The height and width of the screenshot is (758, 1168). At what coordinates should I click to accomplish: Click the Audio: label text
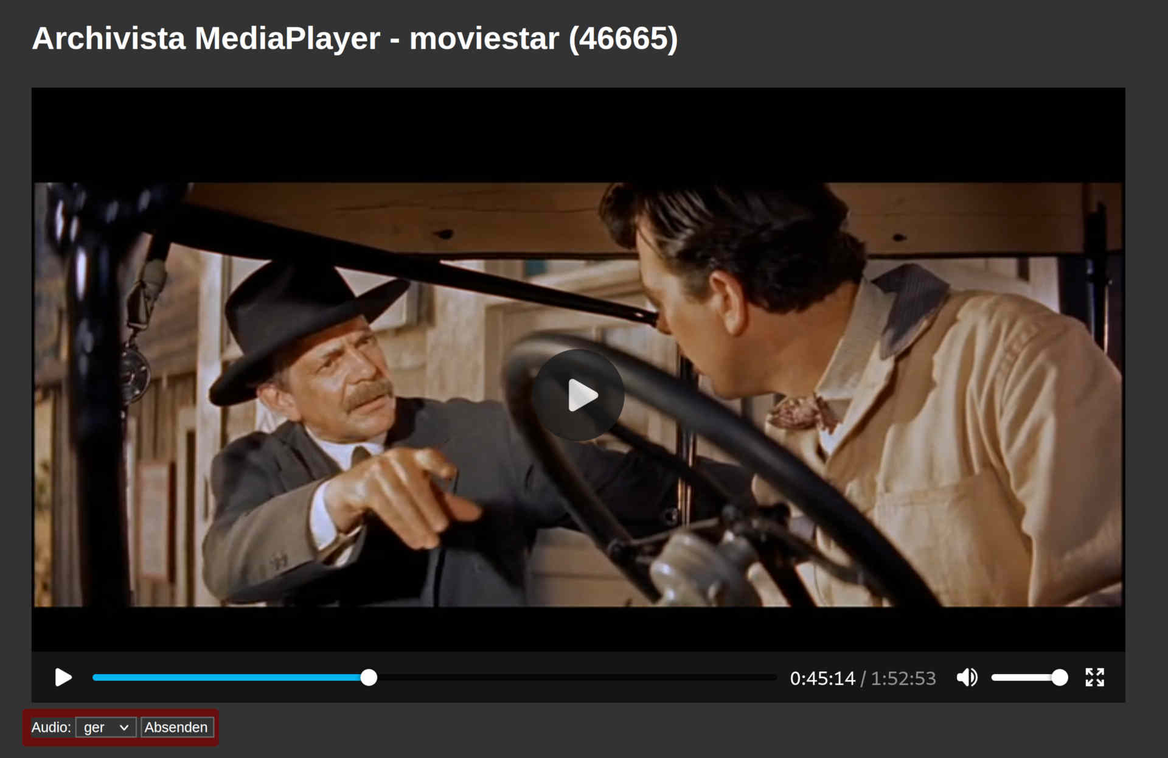(51, 727)
